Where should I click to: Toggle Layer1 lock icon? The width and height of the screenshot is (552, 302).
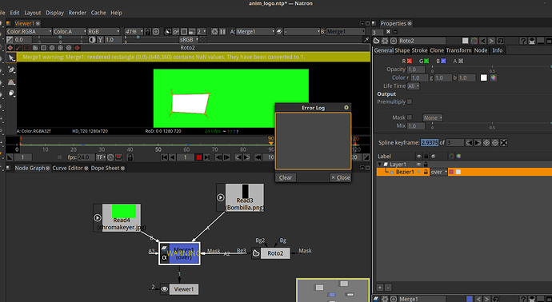tap(426, 165)
